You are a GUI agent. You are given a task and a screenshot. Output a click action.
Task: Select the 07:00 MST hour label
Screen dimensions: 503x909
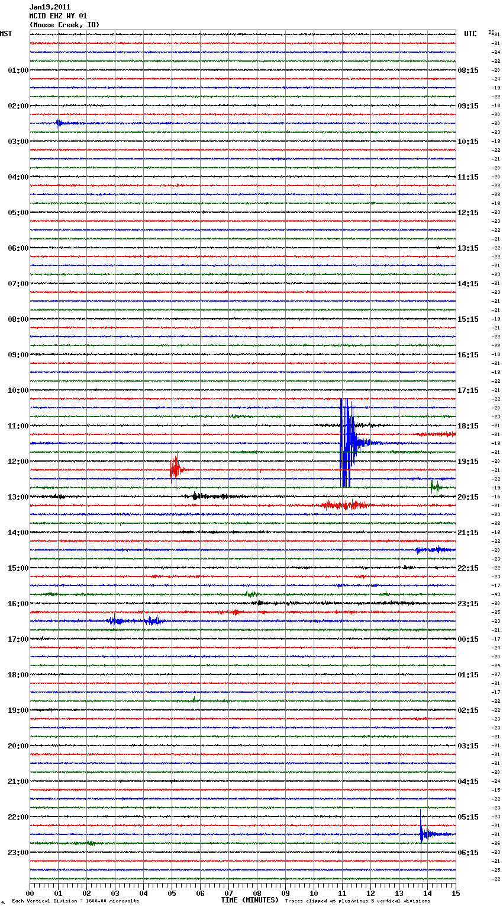pyautogui.click(x=18, y=284)
